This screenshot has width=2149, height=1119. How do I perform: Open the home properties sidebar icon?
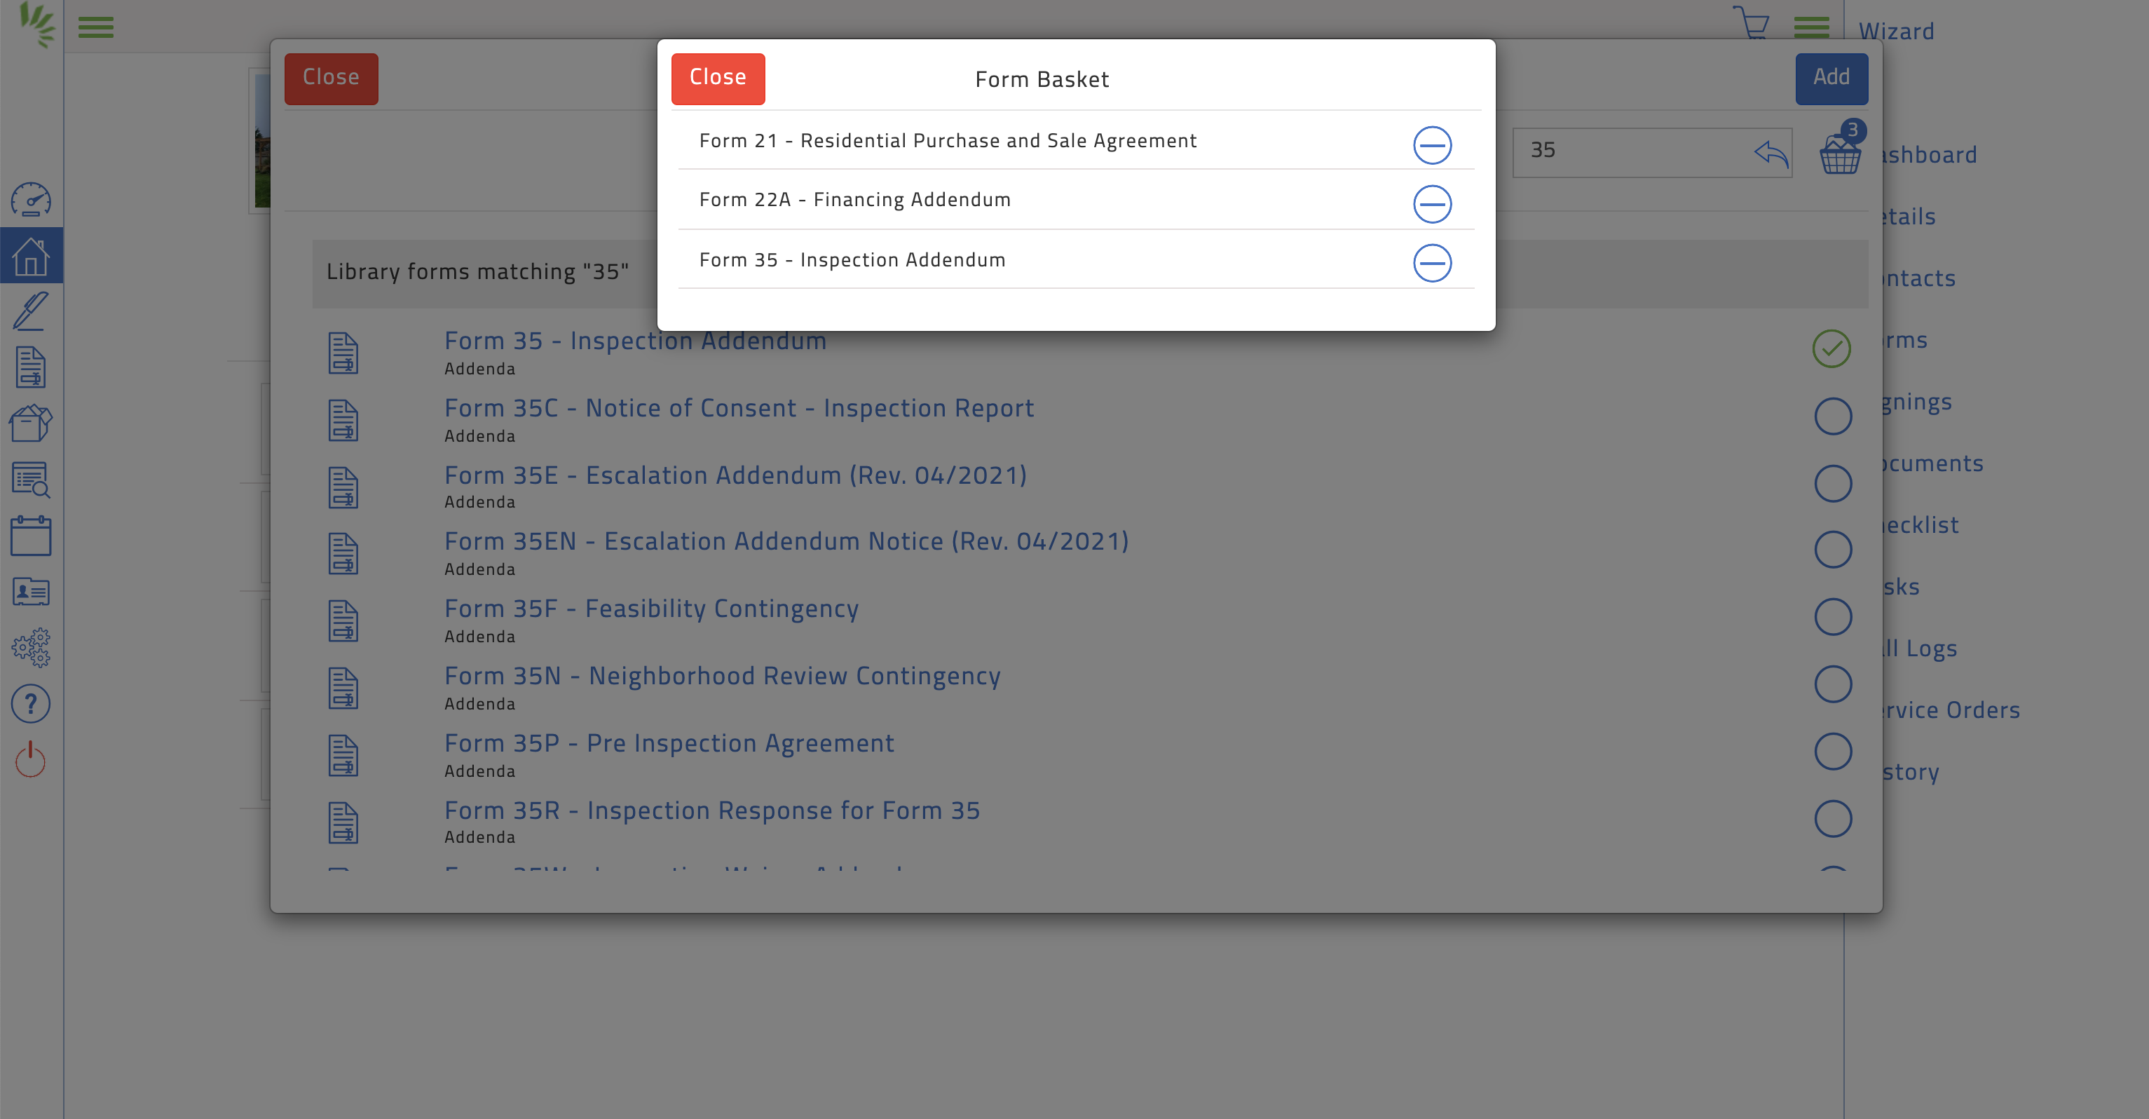coord(31,256)
